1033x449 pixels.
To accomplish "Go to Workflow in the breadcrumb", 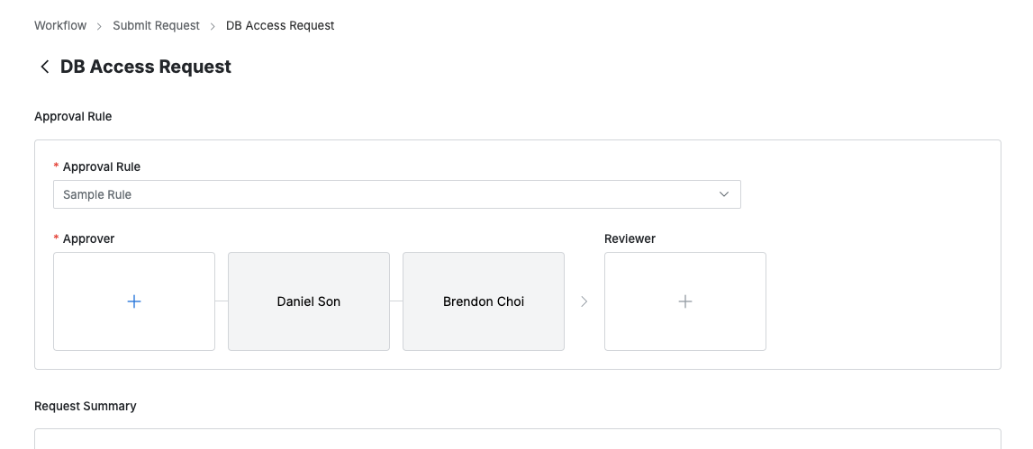I will (60, 26).
